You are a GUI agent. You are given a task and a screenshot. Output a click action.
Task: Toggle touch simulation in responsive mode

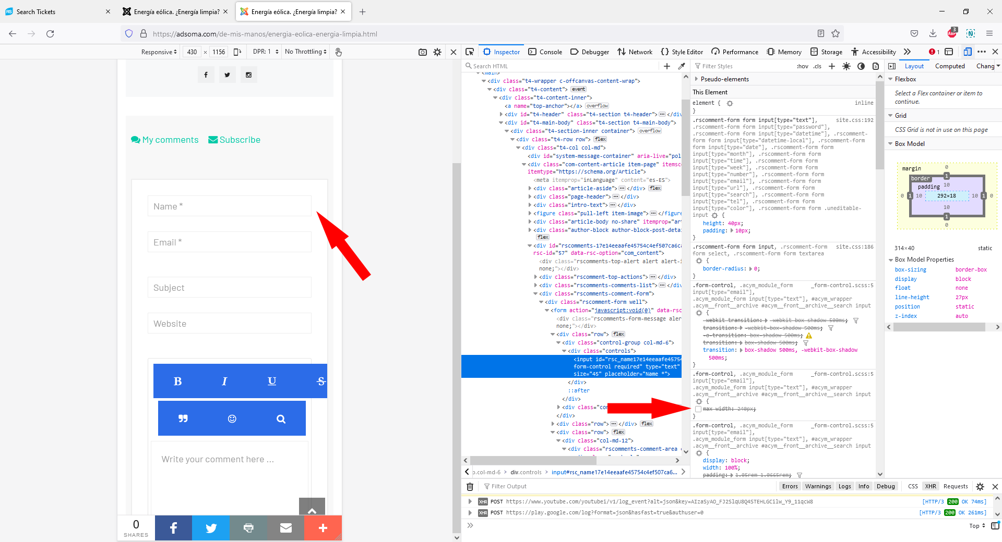(338, 52)
